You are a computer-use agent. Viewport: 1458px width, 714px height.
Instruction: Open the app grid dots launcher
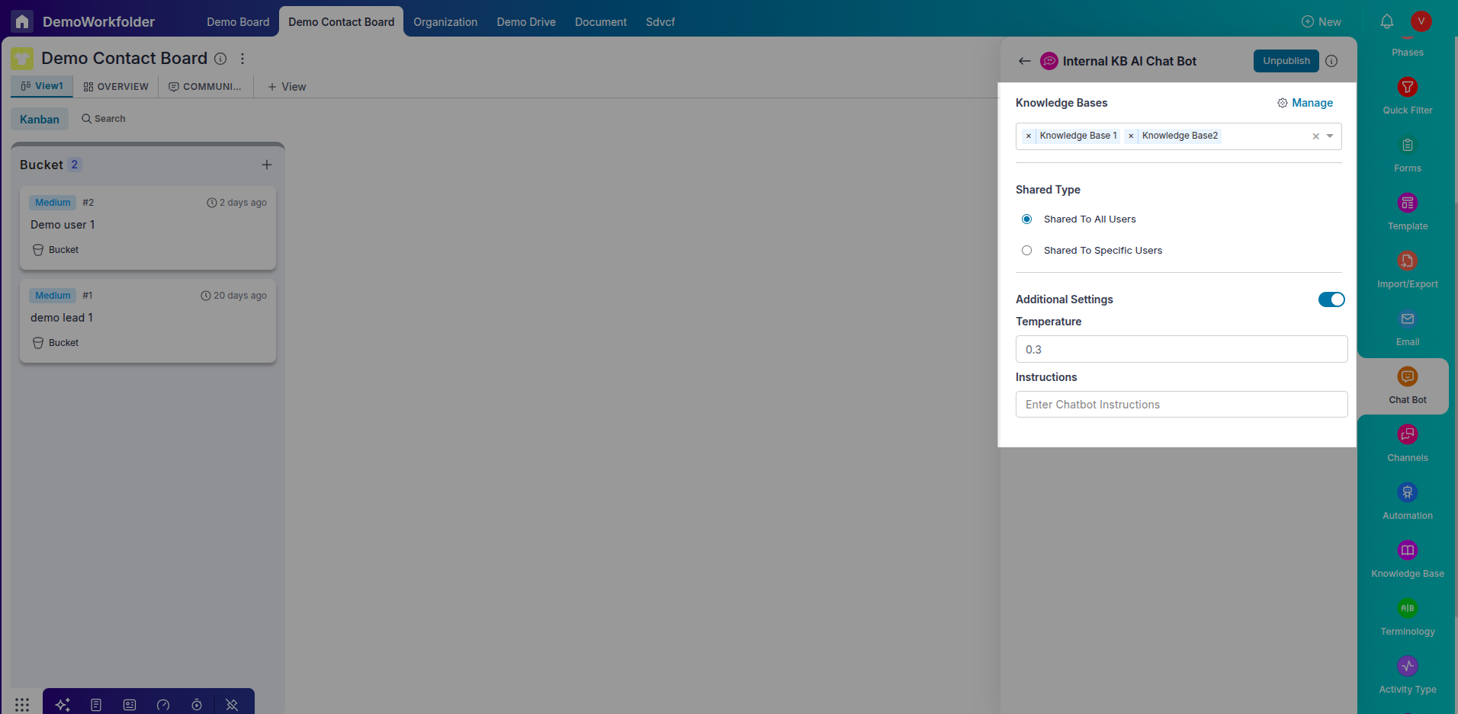(x=22, y=705)
